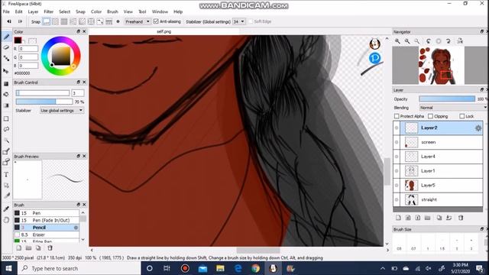The height and width of the screenshot is (275, 489).
Task: Open the Filter menu
Action: pos(48,11)
